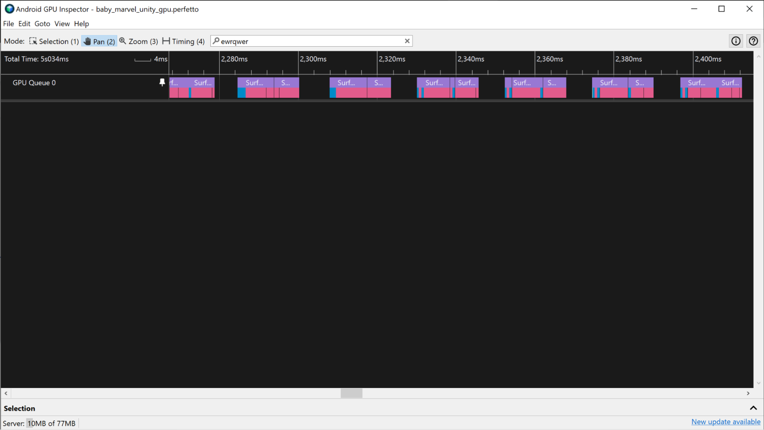Viewport: 764px width, 430px height.
Task: Open the Edit menu
Action: coord(24,24)
